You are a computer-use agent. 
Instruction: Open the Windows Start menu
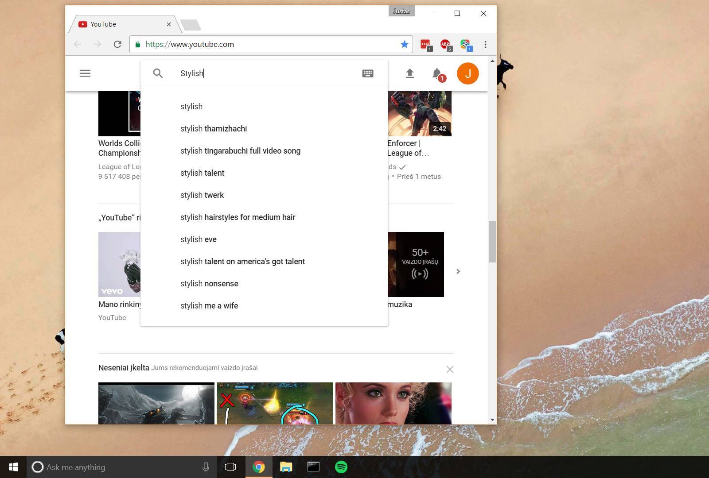tap(13, 467)
